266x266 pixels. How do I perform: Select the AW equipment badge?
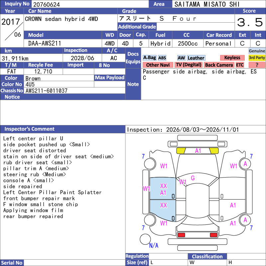click(181, 58)
